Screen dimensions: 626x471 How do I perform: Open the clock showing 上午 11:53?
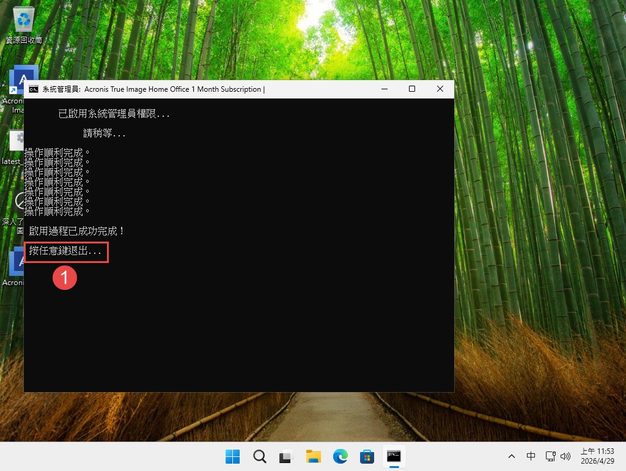pos(597,456)
